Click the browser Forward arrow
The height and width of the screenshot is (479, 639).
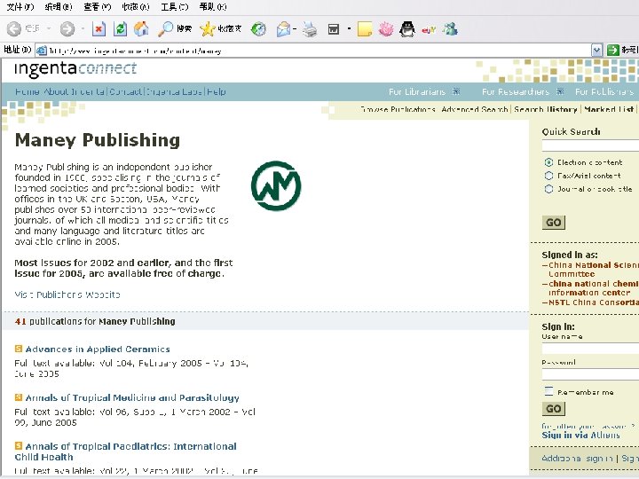(67, 28)
